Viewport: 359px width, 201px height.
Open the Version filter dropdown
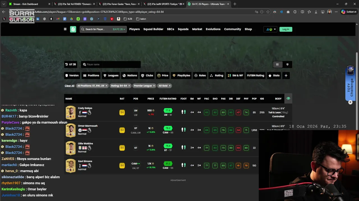(72, 75)
